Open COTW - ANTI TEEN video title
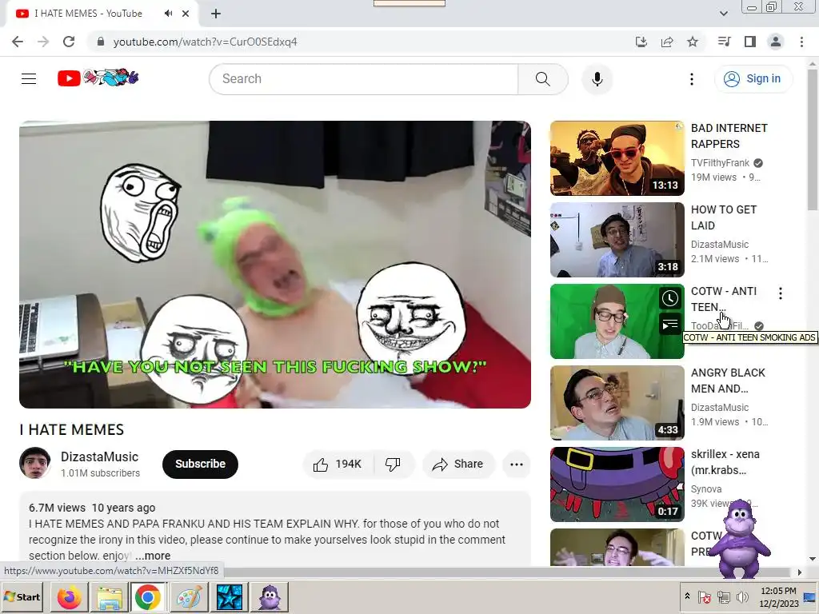The image size is (819, 614). (723, 299)
